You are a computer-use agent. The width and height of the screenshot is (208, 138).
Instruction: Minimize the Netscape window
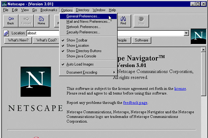(x=193, y=4)
